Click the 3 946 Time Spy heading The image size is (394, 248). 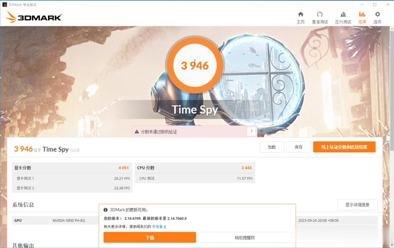coord(47,149)
